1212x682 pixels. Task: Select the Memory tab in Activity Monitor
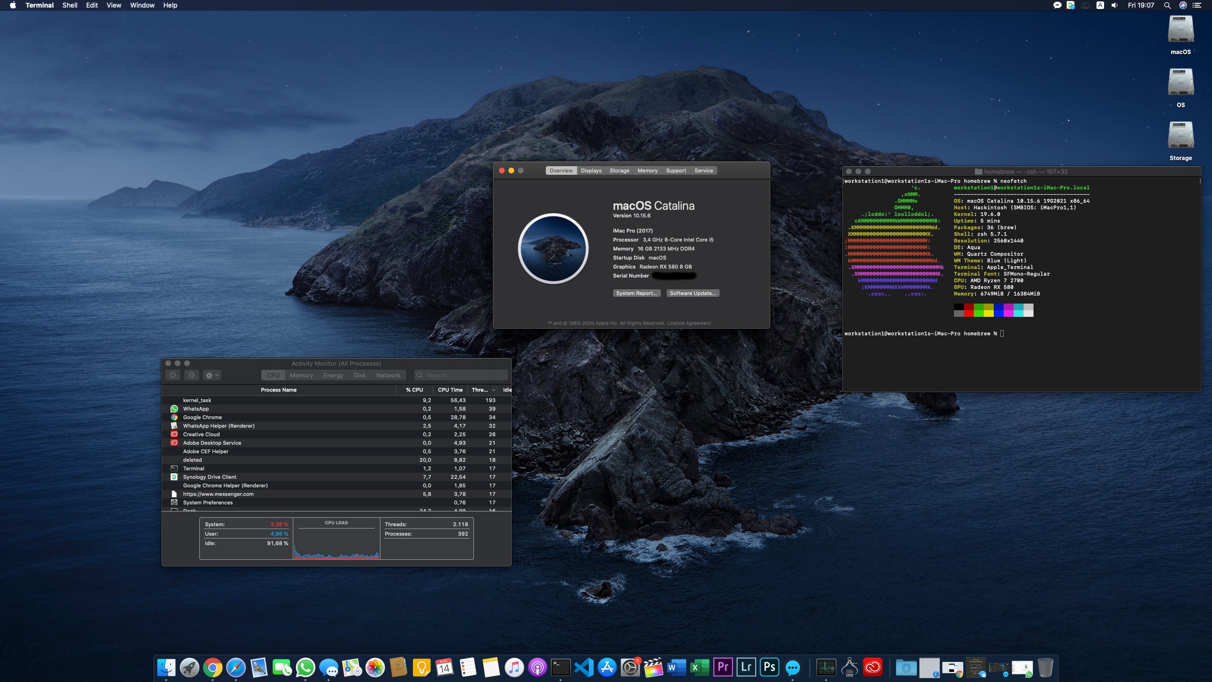coord(301,375)
